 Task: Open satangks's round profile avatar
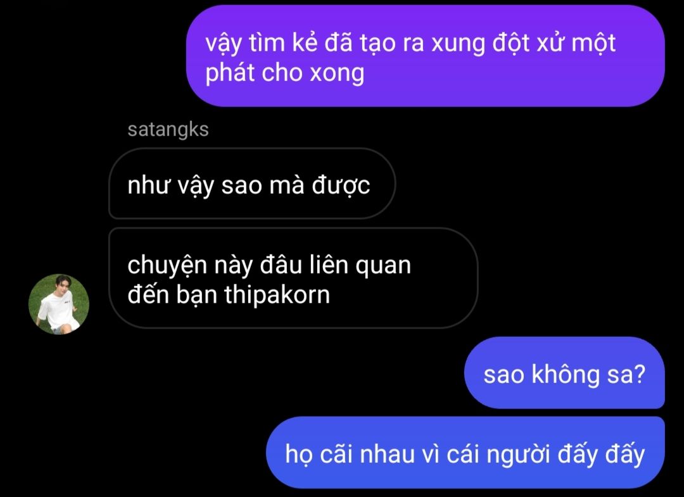coord(59,305)
